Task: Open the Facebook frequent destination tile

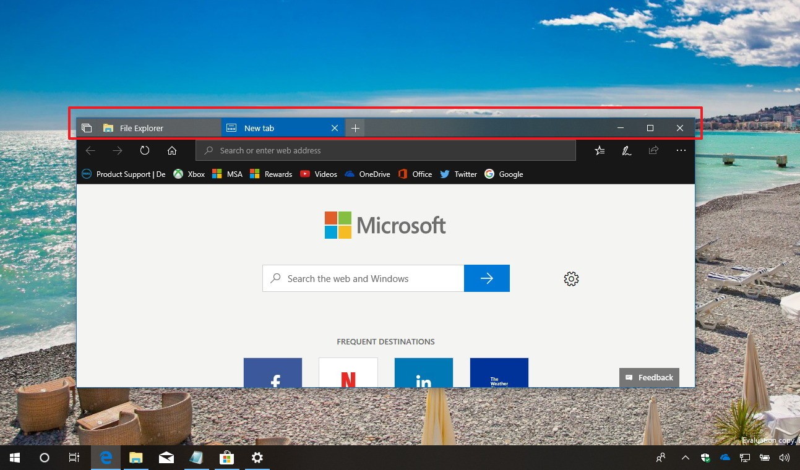Action: click(x=273, y=372)
